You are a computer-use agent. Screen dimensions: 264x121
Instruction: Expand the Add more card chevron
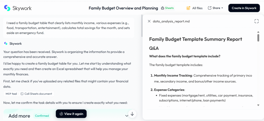coord(126,116)
